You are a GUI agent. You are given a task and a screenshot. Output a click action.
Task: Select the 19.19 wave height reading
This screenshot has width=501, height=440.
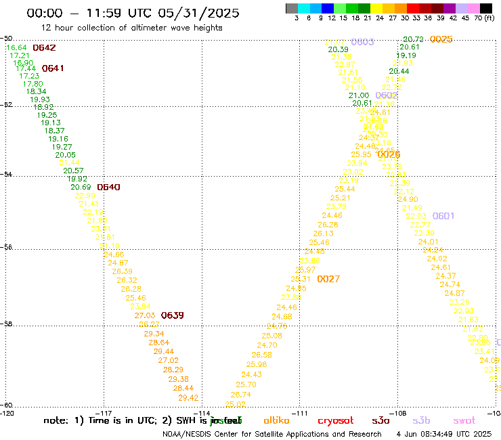(406, 56)
